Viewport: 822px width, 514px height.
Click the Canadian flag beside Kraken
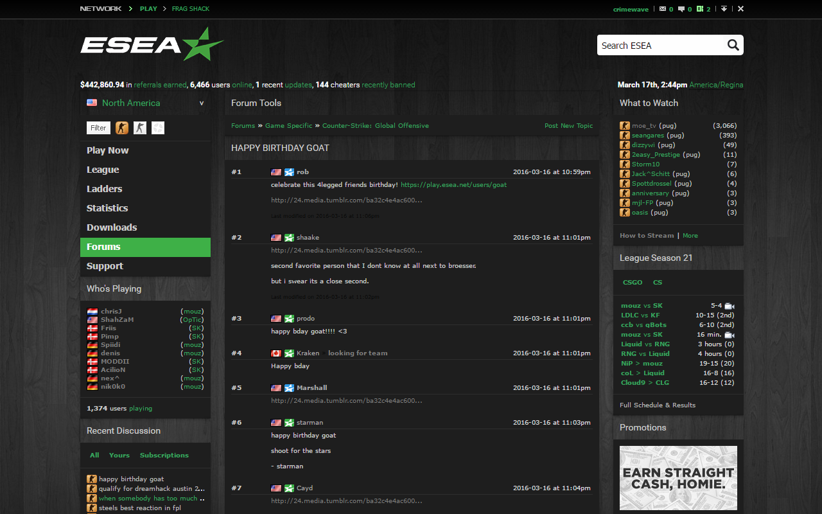[276, 353]
